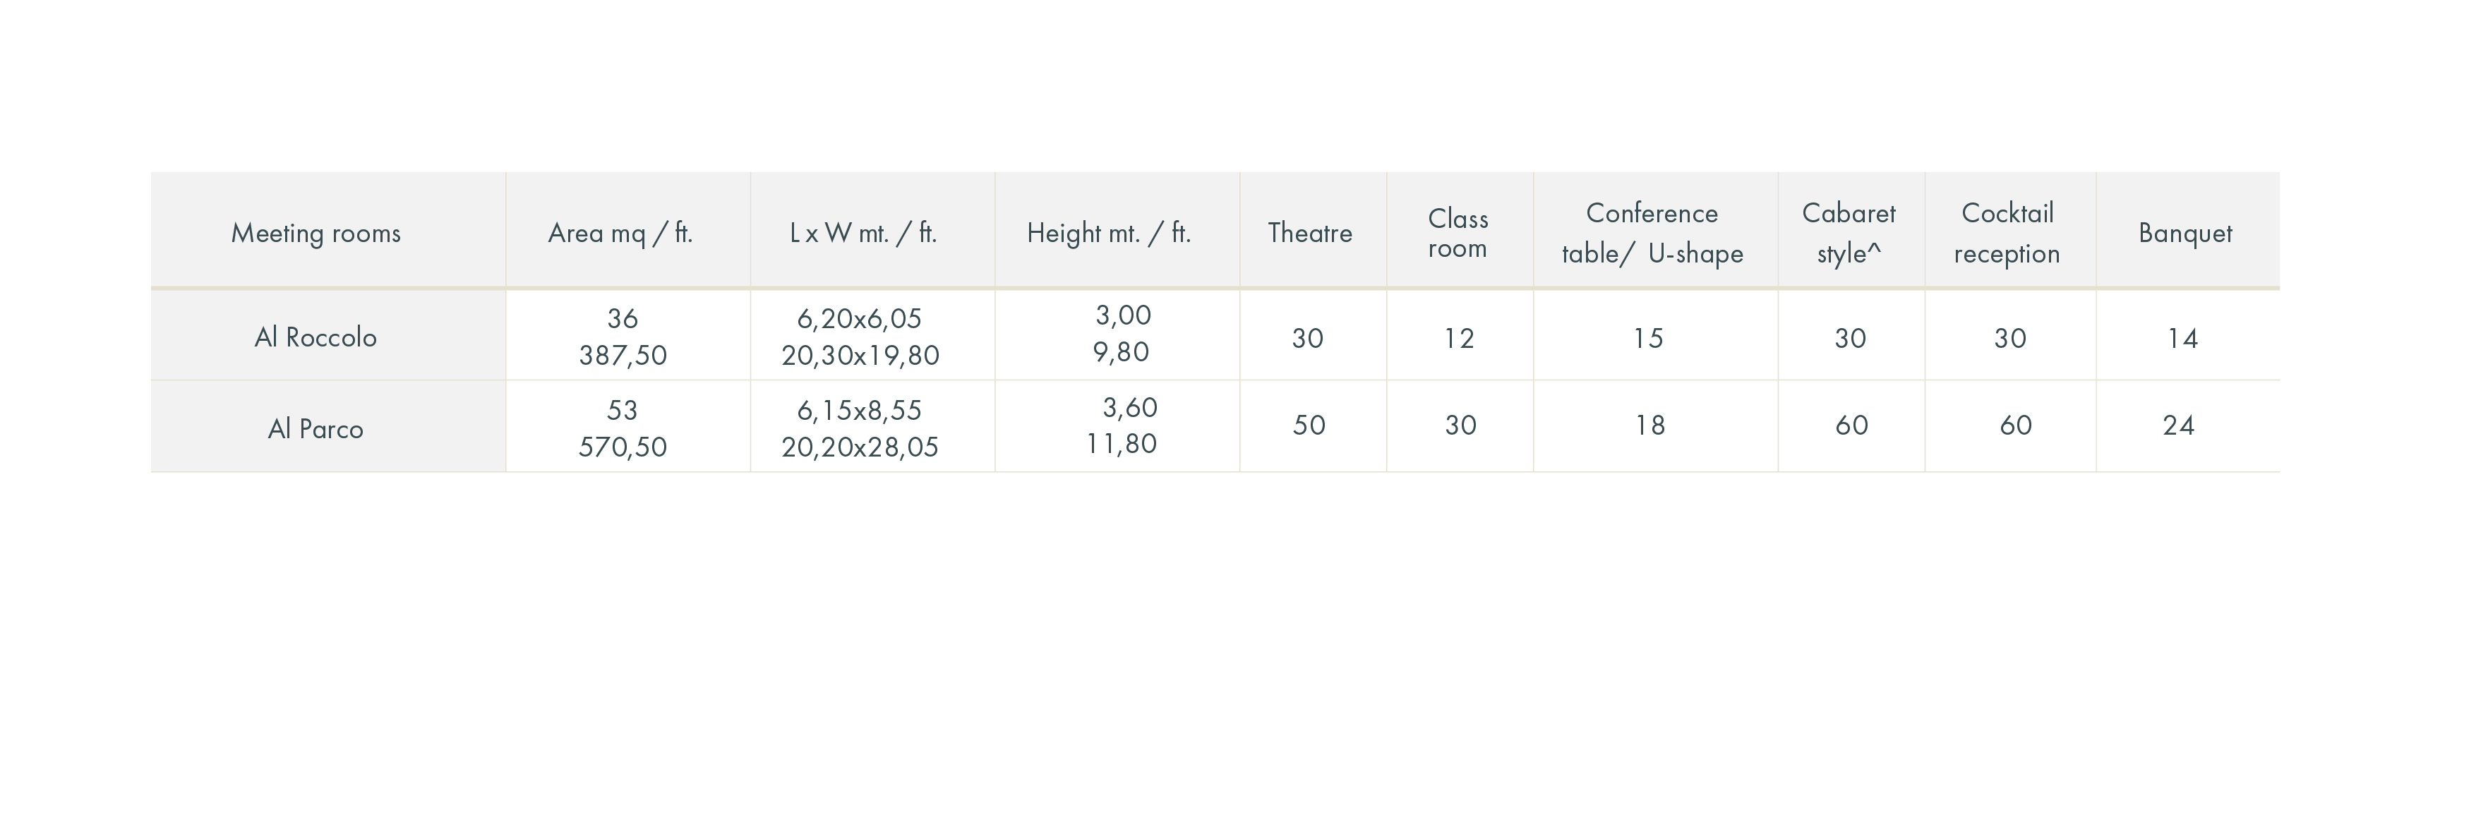
Task: Click Al Roccolo's Banquet value 14
Action: [x=2182, y=338]
